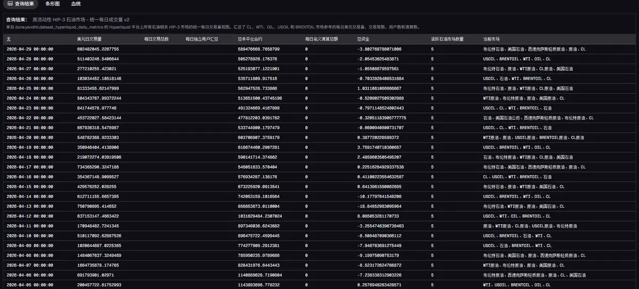Click funding value 0.387720226589372
639x289 pixels.
pyautogui.click(x=378, y=137)
